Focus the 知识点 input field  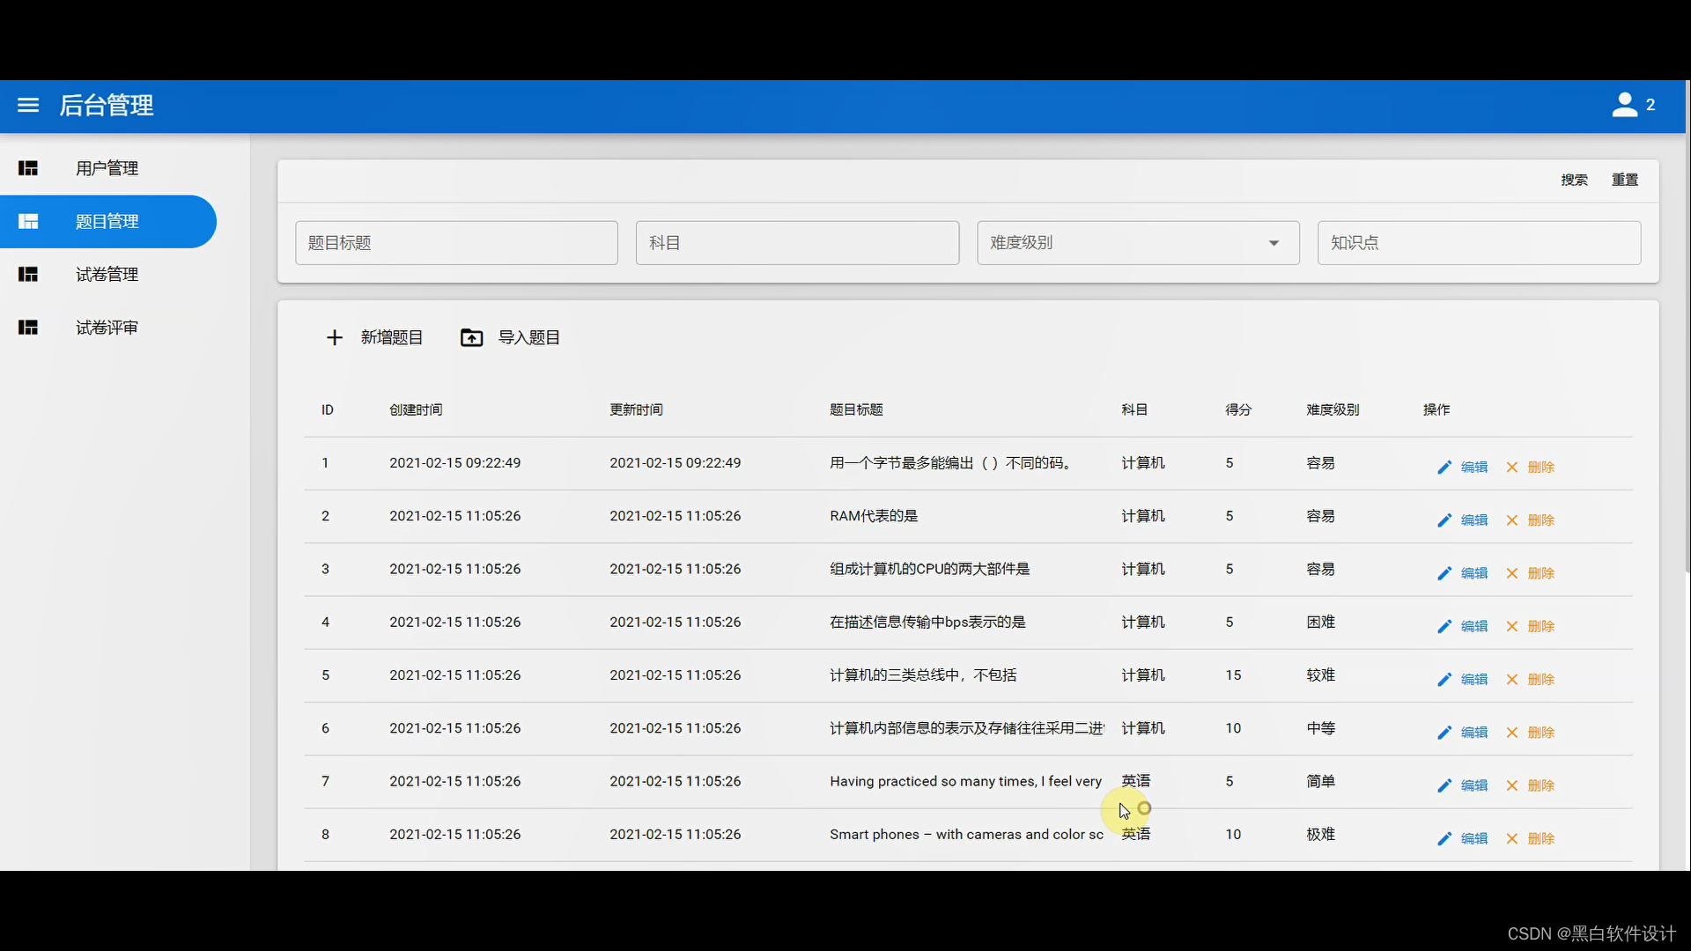click(x=1478, y=243)
